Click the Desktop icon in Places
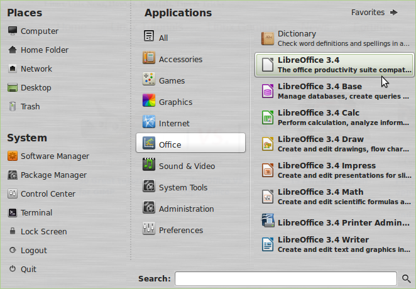The height and width of the screenshot is (289, 416). click(13, 87)
